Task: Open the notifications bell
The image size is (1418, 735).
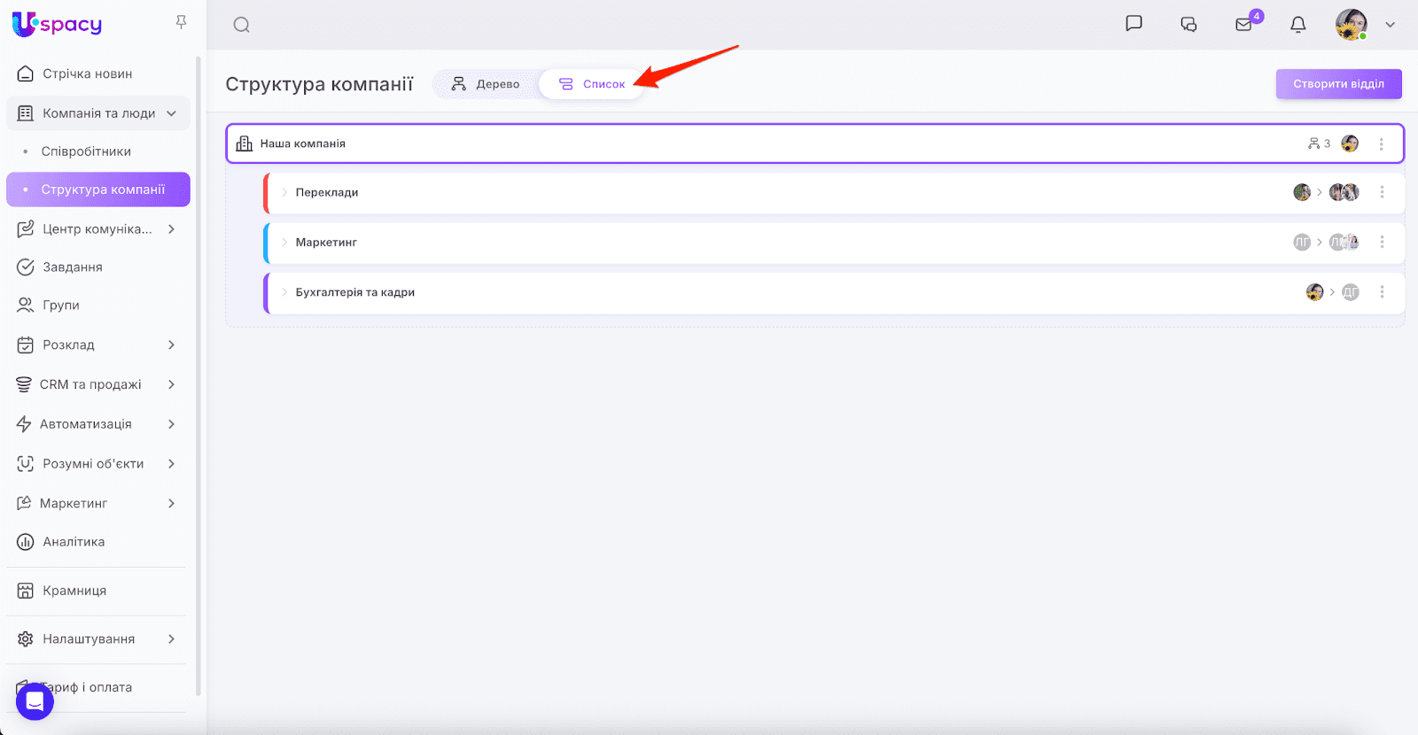Action: (1298, 25)
